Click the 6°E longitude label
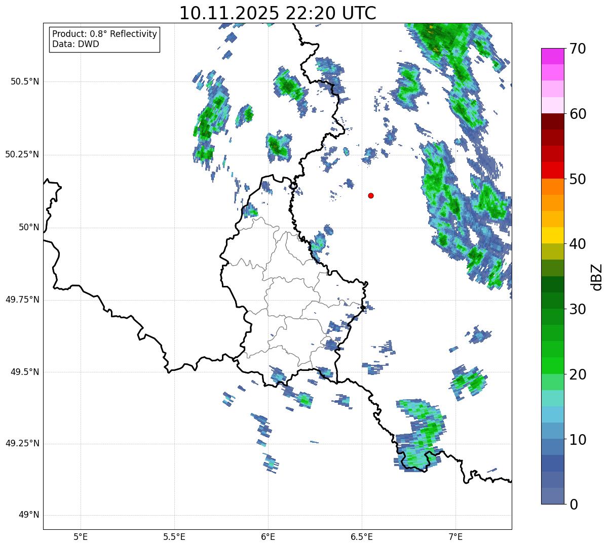The width and height of the screenshot is (609, 547). 268,536
